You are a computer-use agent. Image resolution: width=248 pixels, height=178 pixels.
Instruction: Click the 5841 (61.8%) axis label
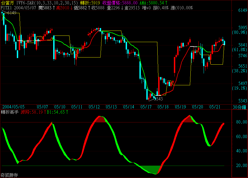coord(239,47)
